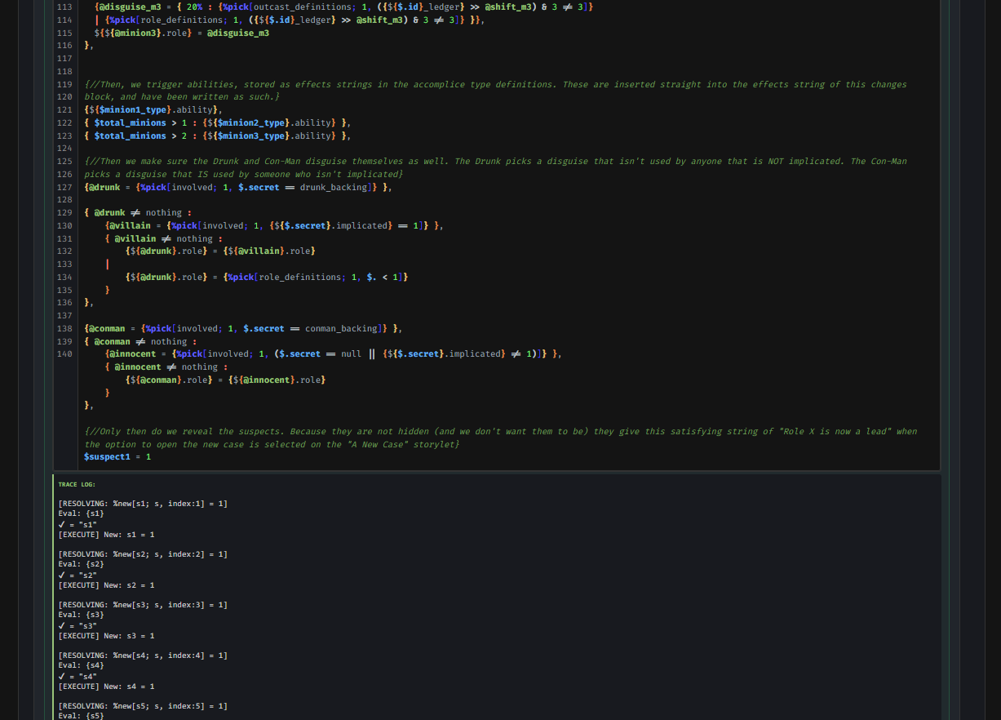Click line number 127 in the gutter

[x=64, y=187]
